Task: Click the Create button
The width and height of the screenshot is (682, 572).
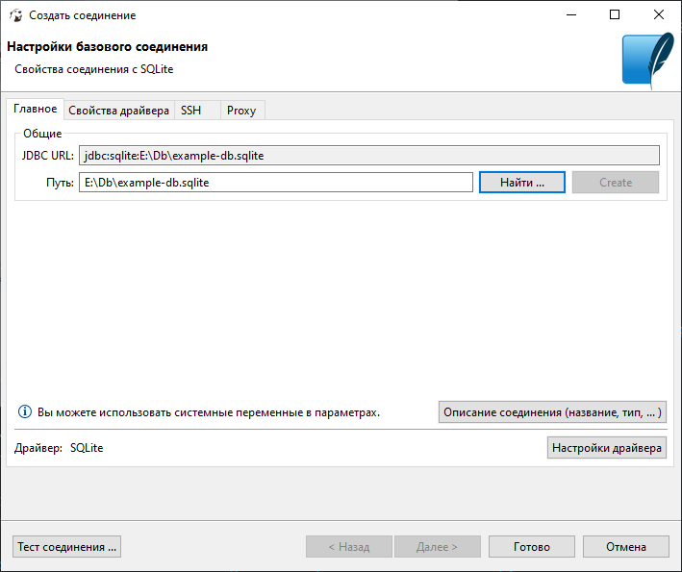Action: coord(616,182)
